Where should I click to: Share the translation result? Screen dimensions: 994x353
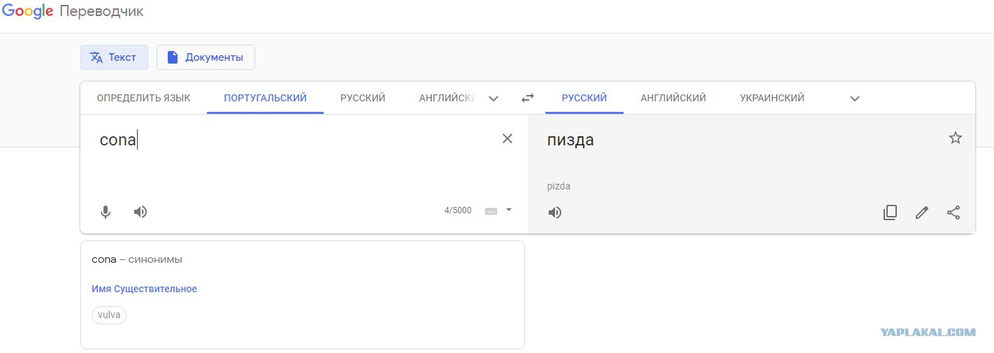coord(953,212)
